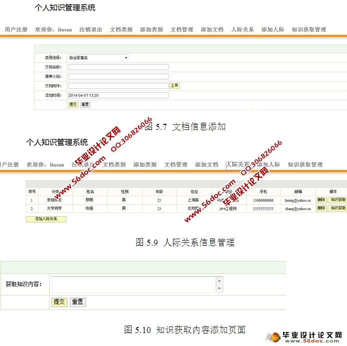Open 文档类别 in the top navigation menu

(x=121, y=29)
